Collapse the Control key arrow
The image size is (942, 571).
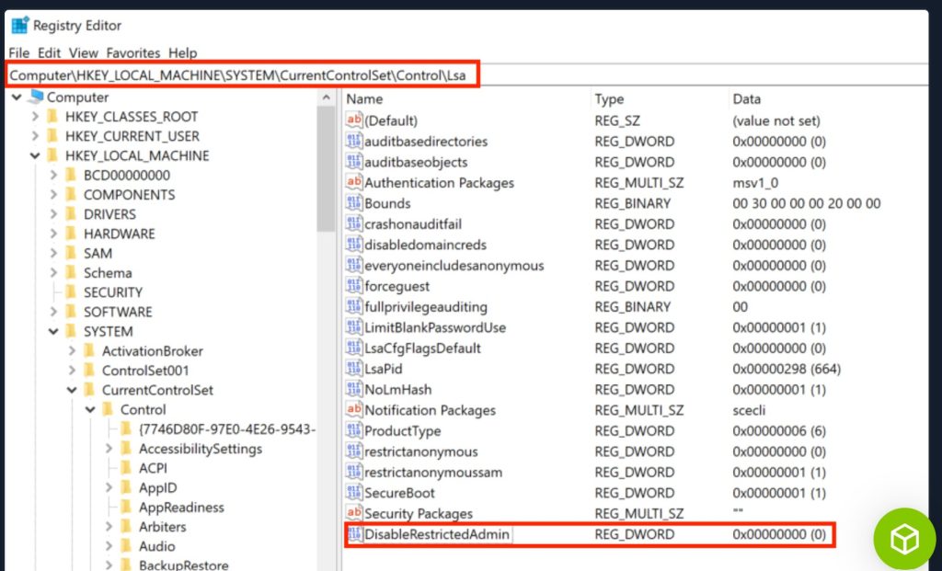tap(90, 409)
